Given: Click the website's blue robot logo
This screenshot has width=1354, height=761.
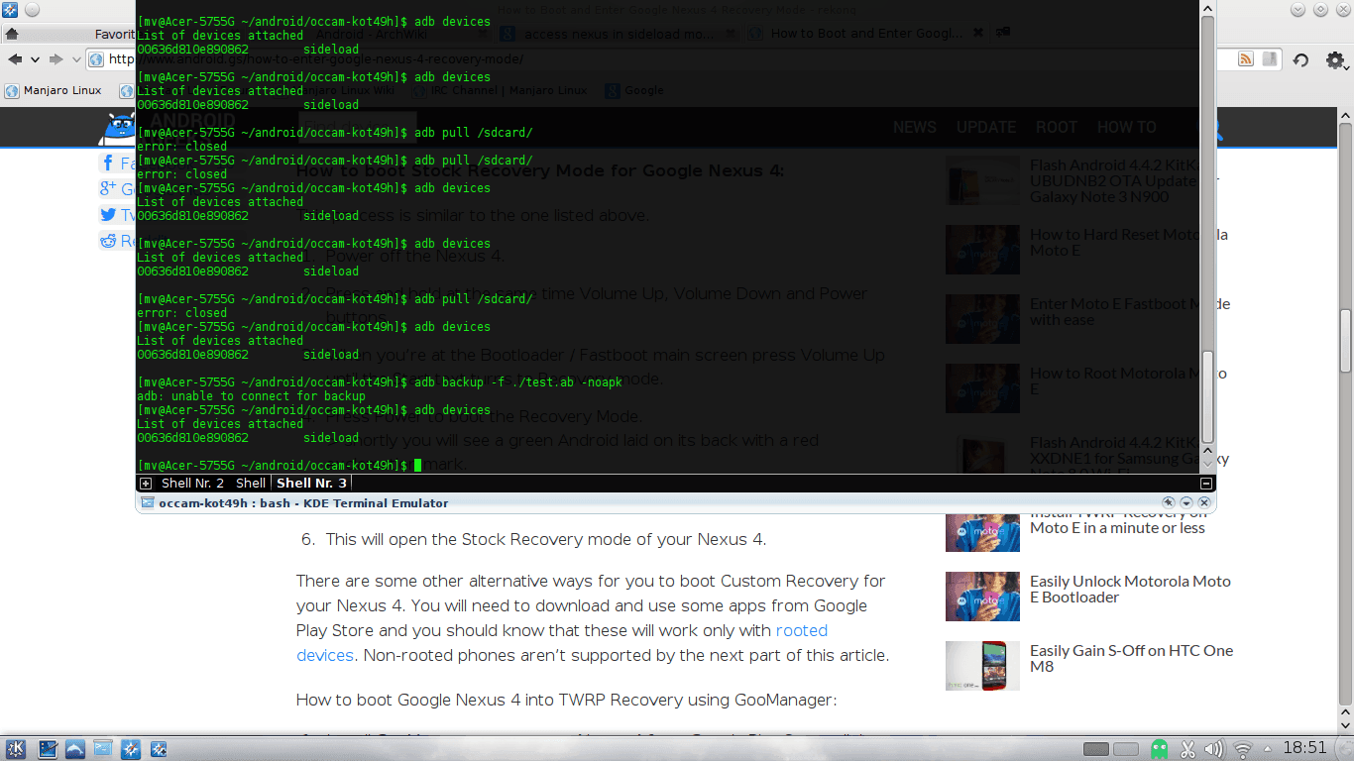Looking at the screenshot, I should [x=118, y=128].
